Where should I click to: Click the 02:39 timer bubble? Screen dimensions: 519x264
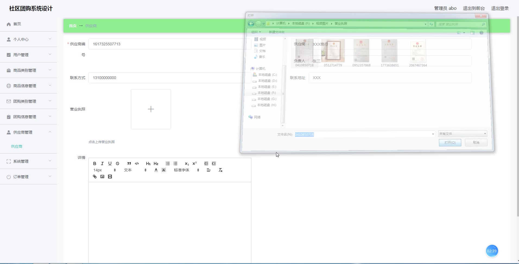492,251
